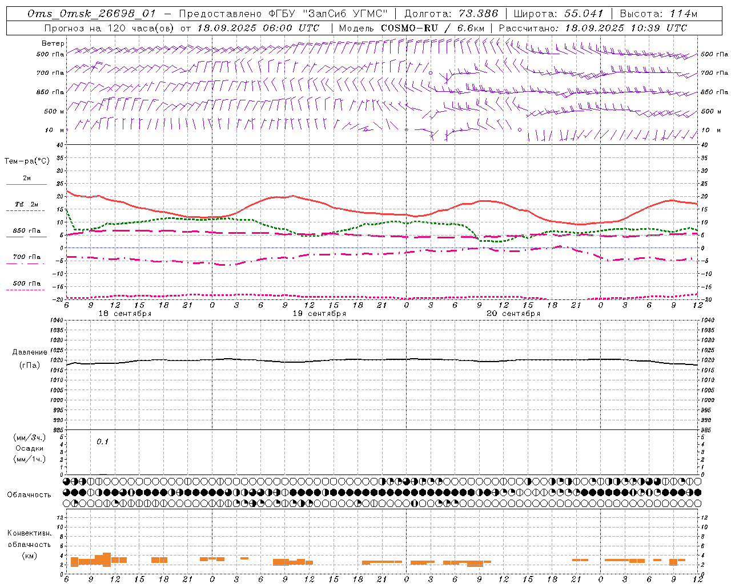Click the (мм/1ч.) precipitation unit label
This screenshot has height=584, width=731.
click(30, 459)
